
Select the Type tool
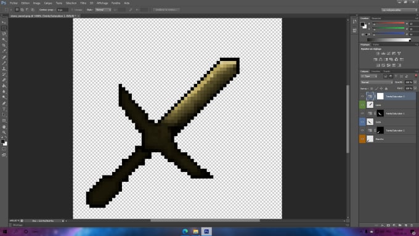(4, 109)
